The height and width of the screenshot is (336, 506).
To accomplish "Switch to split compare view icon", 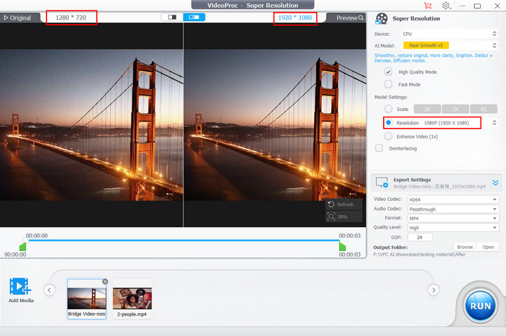I will pos(194,17).
